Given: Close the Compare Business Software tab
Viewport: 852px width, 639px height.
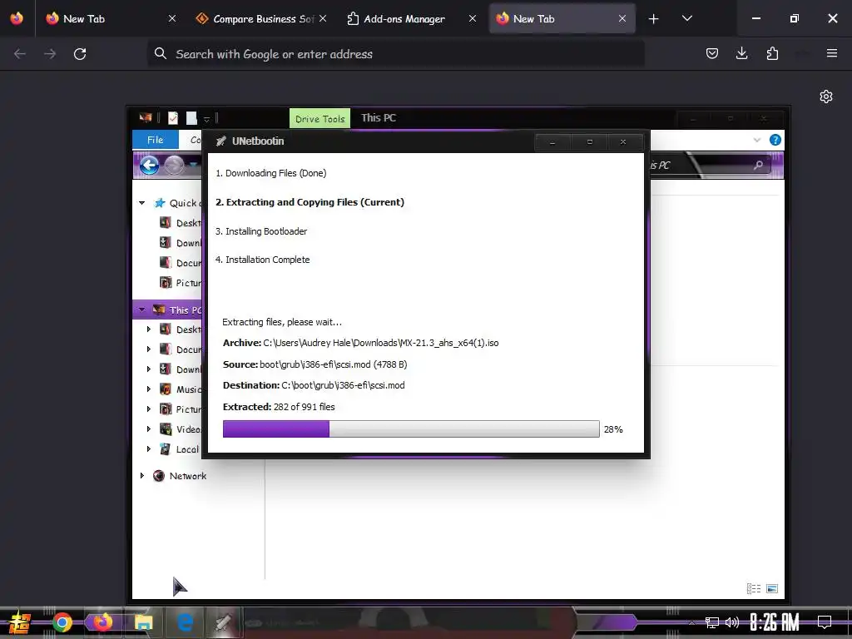Looking at the screenshot, I should 323,18.
